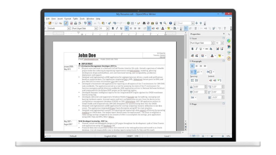Close the Properties panel with its X
Screen dimensions: 276x155
coord(224,34)
